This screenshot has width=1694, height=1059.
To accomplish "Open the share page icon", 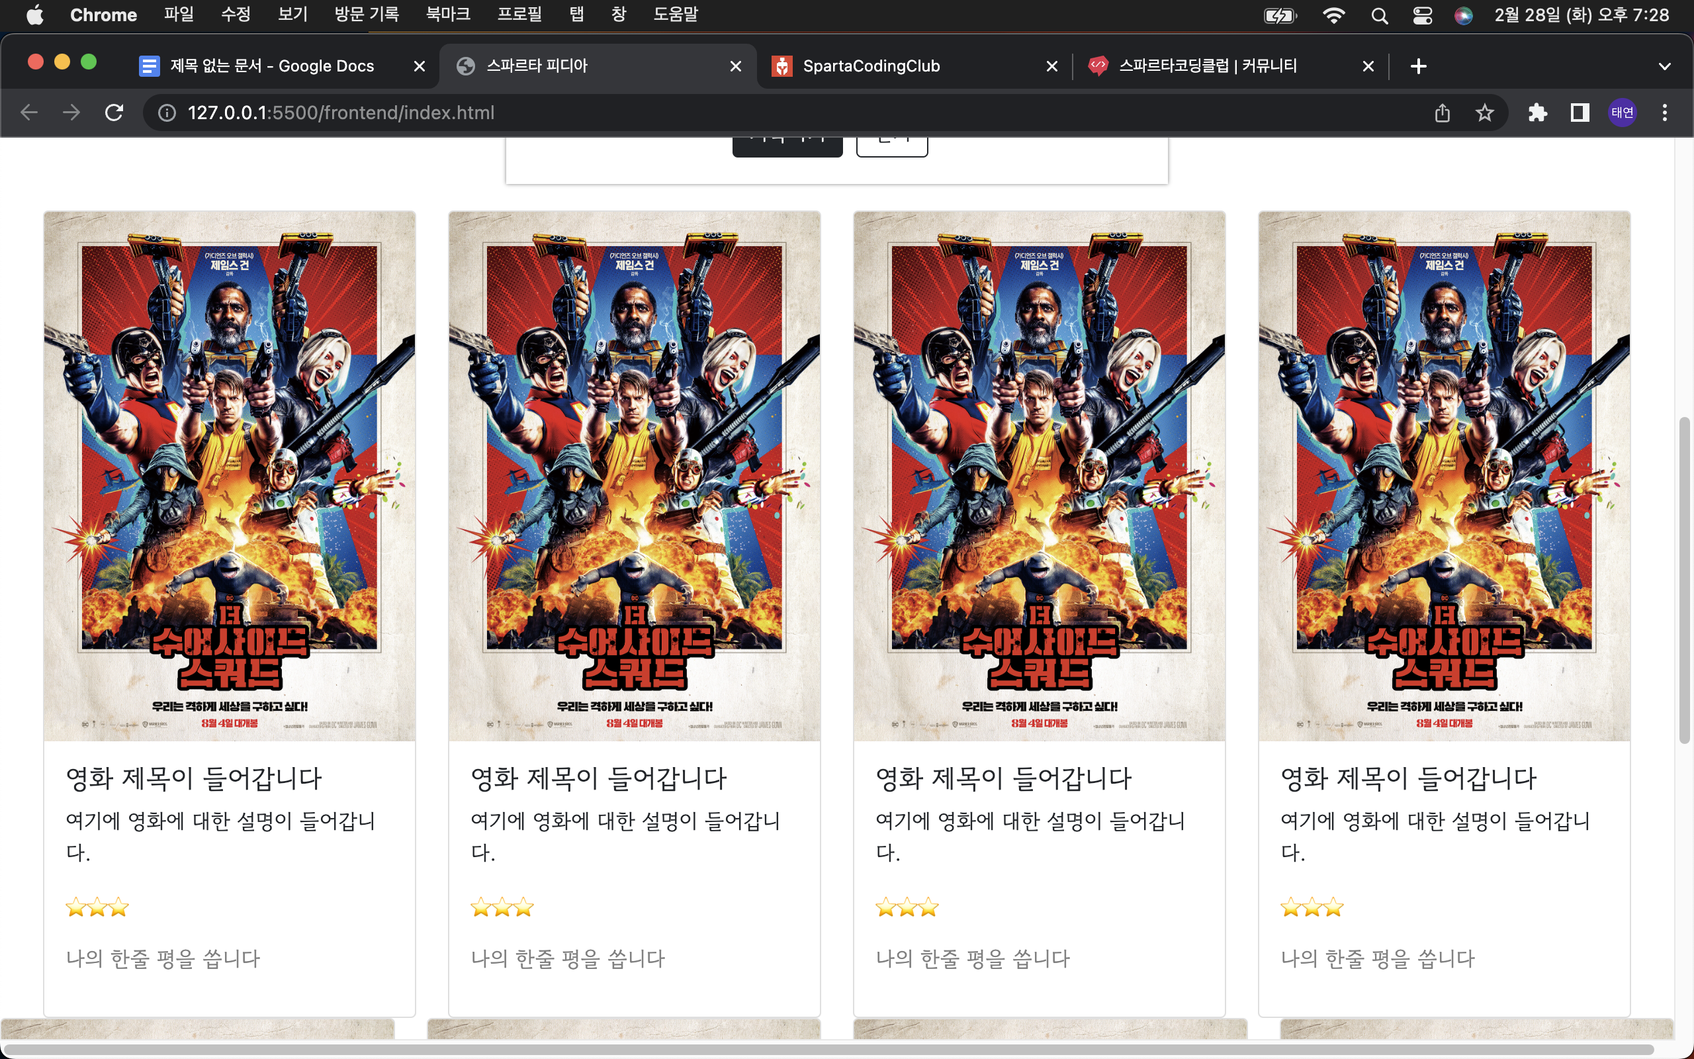I will (1442, 113).
